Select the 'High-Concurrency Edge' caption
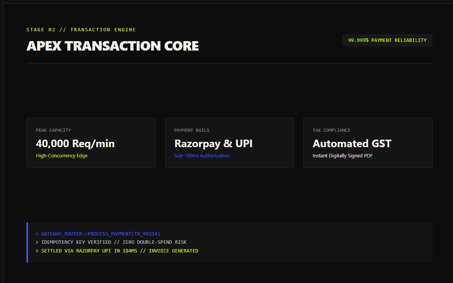Screen dimensions: 453x283 (x=62, y=156)
